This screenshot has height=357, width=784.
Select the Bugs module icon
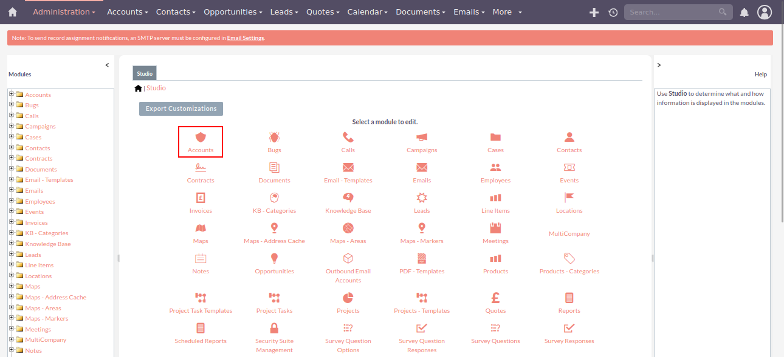[x=274, y=141]
